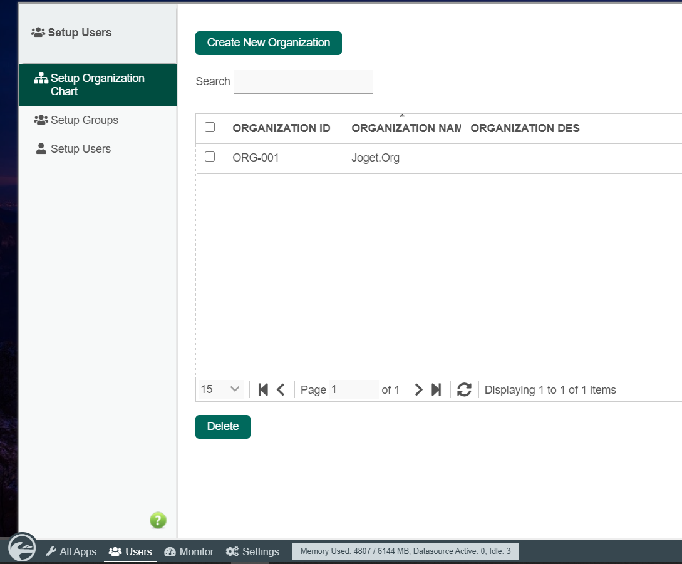
Task: Open Setup Groups in the sidebar
Action: pos(84,120)
